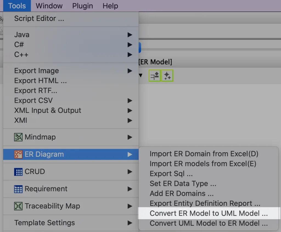Expand the C# submenu
The width and height of the screenshot is (281, 232).
click(71, 45)
